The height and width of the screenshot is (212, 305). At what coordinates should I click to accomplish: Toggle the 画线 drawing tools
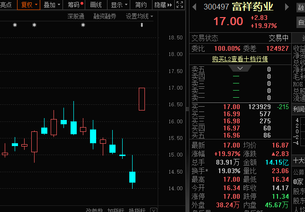point(96,5)
